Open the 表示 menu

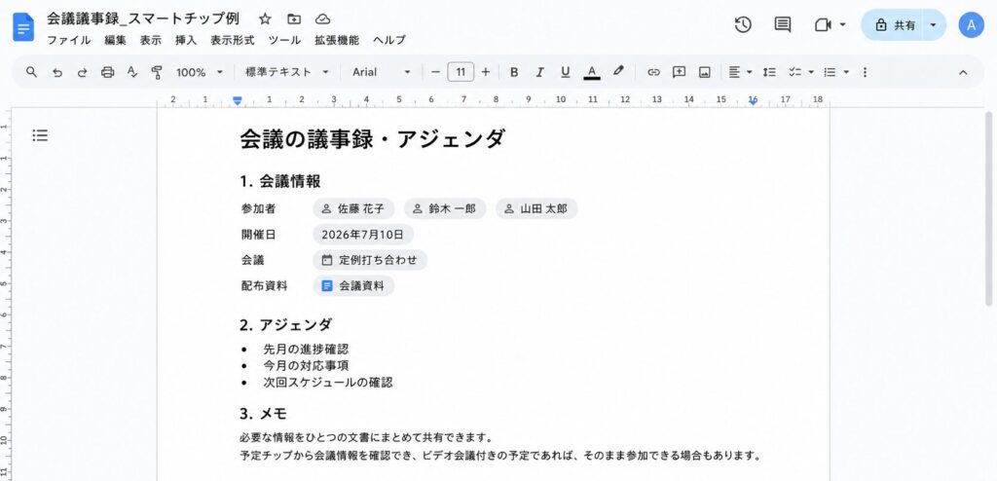tap(151, 40)
